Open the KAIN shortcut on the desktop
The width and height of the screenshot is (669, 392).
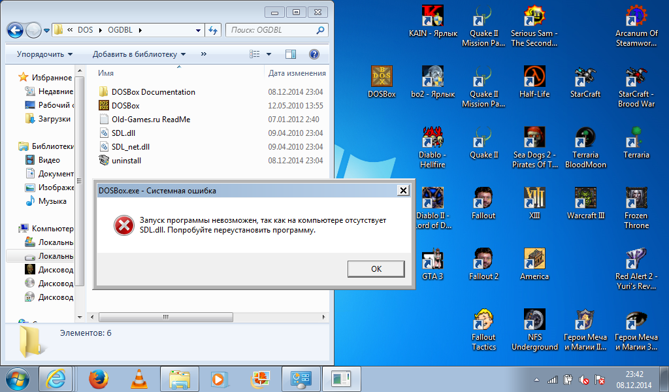click(x=432, y=22)
